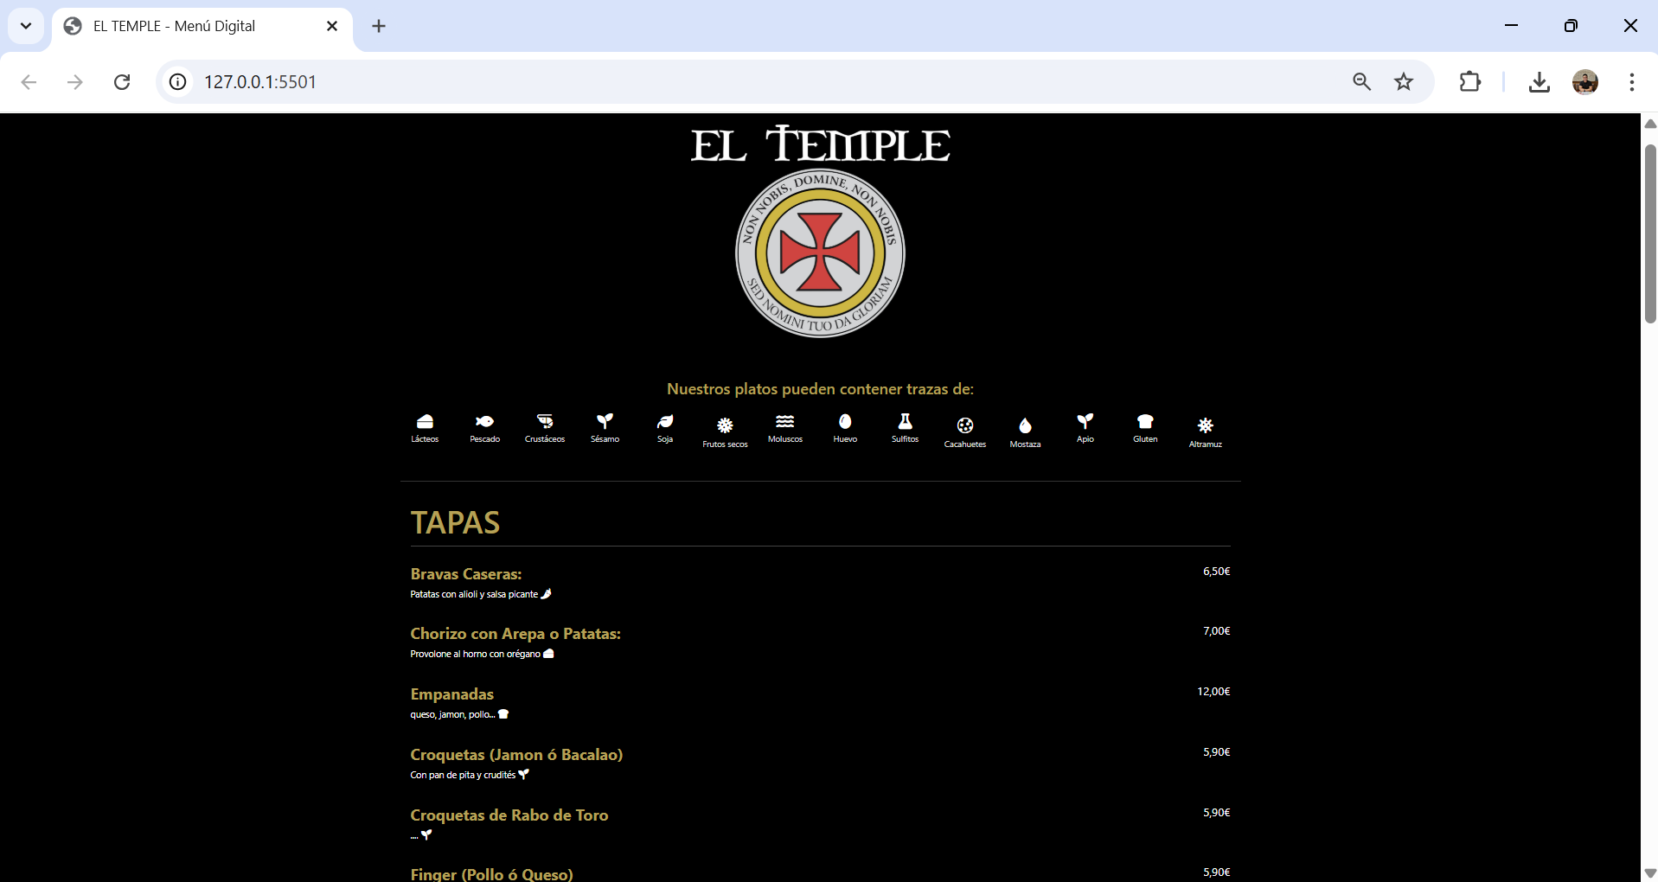Open the Chrome extensions puzzle icon
The height and width of the screenshot is (882, 1658).
(1469, 82)
